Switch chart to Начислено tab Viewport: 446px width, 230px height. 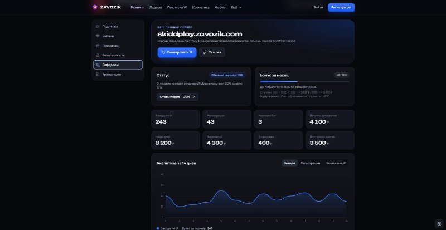[336, 163]
